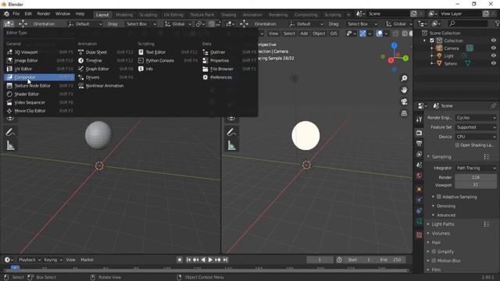500x281 pixels.
Task: Select the Measure tool in the left viewport
Action: coord(10,146)
